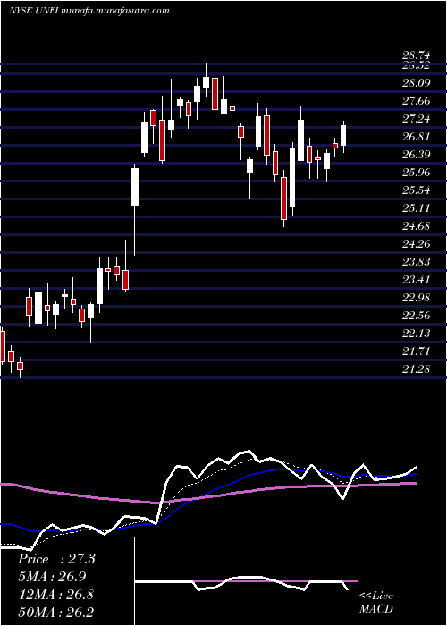Image resolution: width=447 pixels, height=626 pixels.
Task: Click the 21.28 price axis label
Action: (x=416, y=368)
